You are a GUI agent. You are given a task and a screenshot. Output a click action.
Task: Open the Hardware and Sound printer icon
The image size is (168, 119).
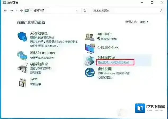22,68
